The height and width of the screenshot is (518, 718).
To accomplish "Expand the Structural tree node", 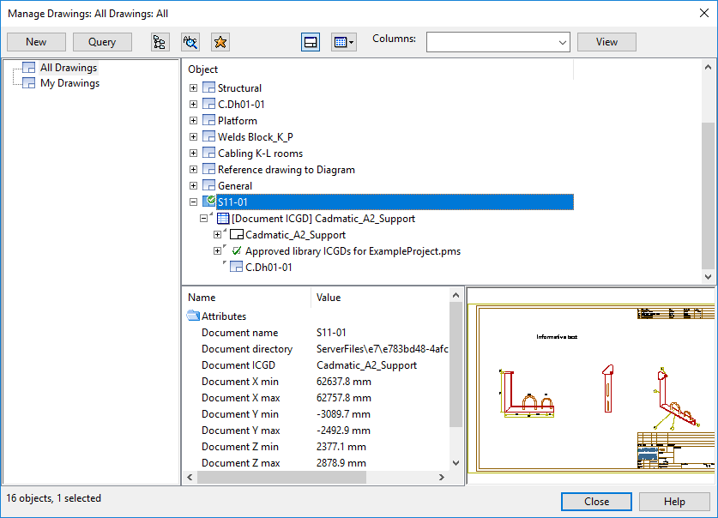I will tap(194, 88).
